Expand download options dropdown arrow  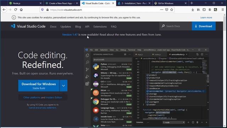coord(63,86)
